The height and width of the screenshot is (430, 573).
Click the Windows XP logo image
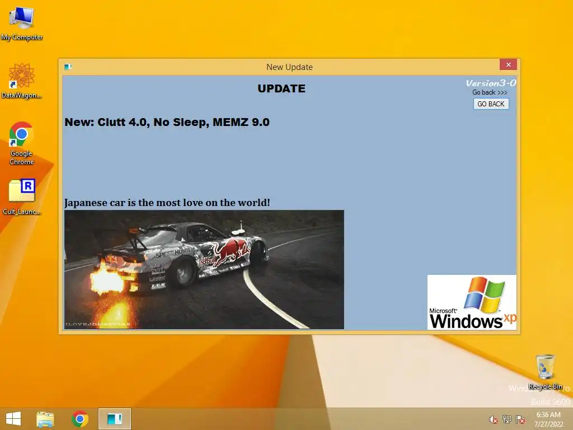(472, 302)
